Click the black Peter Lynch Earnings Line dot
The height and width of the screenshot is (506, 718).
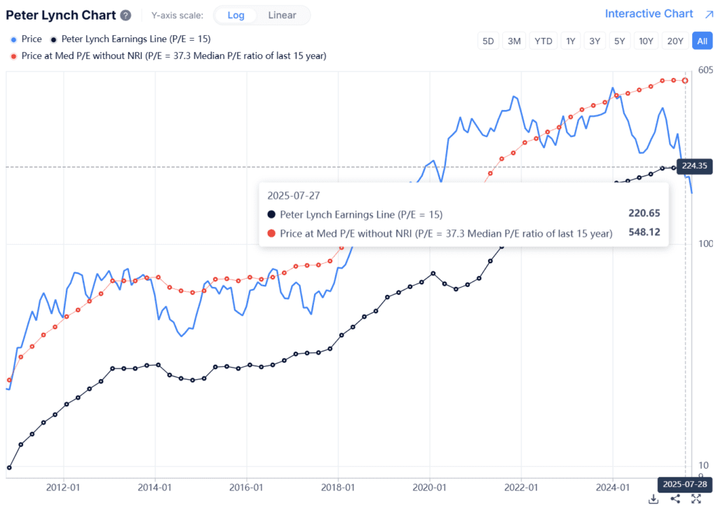click(53, 39)
